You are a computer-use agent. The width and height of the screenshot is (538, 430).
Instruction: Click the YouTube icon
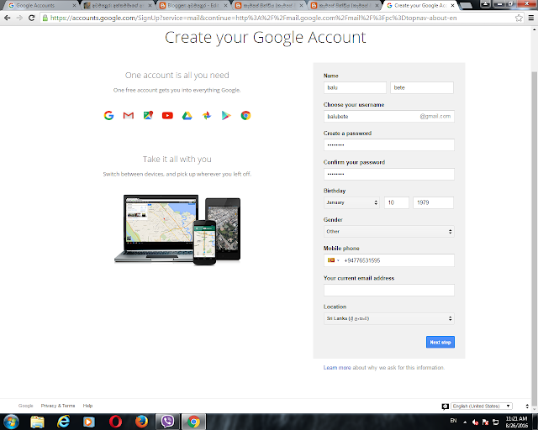(x=167, y=116)
